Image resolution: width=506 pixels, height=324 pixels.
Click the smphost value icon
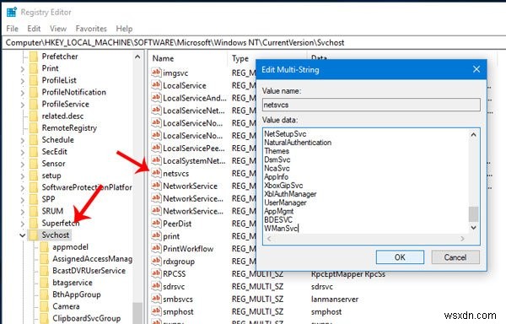(156, 311)
